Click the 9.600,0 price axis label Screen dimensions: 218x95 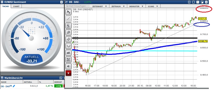pyautogui.click(x=204, y=48)
